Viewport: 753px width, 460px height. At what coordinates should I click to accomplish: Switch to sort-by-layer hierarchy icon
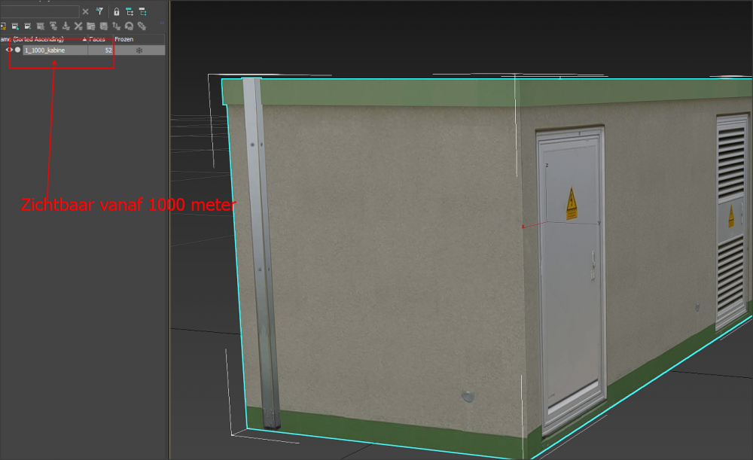[130, 11]
